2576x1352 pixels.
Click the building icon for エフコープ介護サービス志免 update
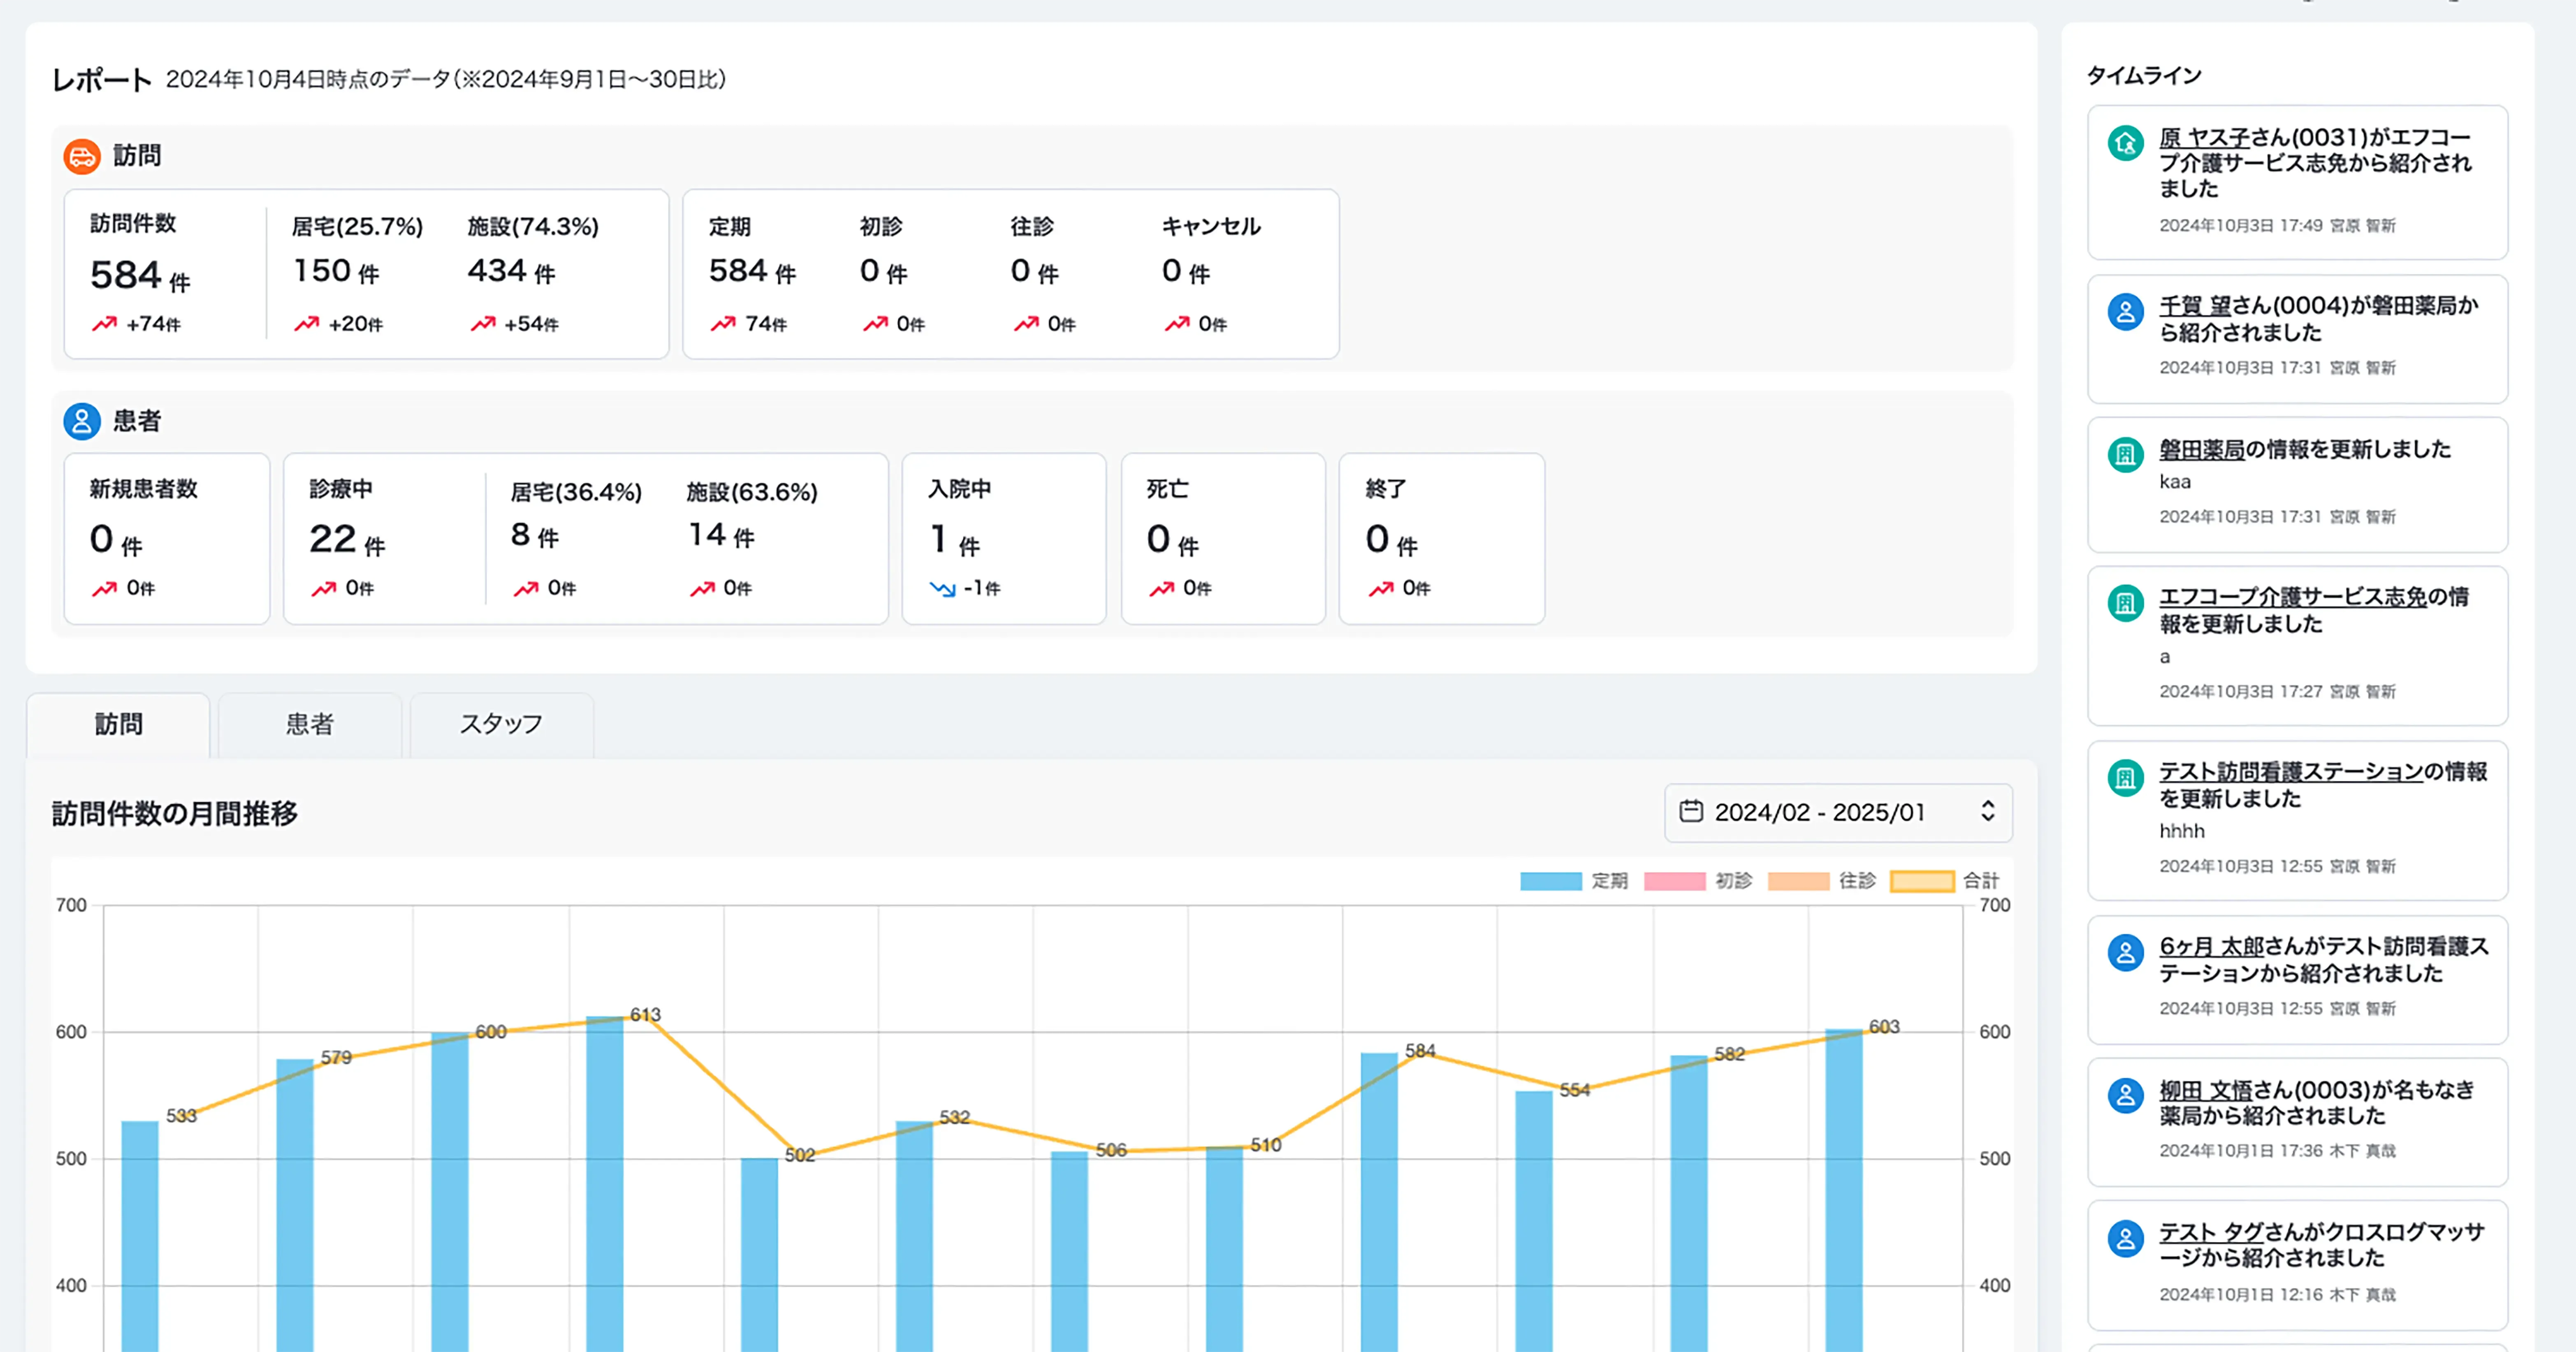pos(2125,603)
